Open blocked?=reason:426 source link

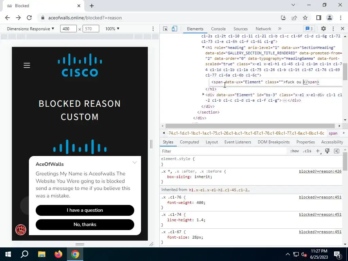click(x=320, y=171)
